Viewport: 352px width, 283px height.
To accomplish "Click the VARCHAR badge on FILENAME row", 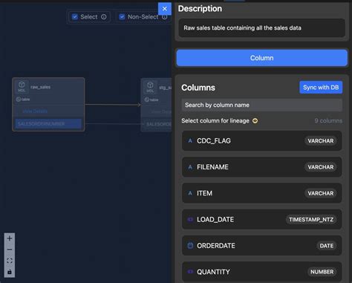I will (x=321, y=167).
